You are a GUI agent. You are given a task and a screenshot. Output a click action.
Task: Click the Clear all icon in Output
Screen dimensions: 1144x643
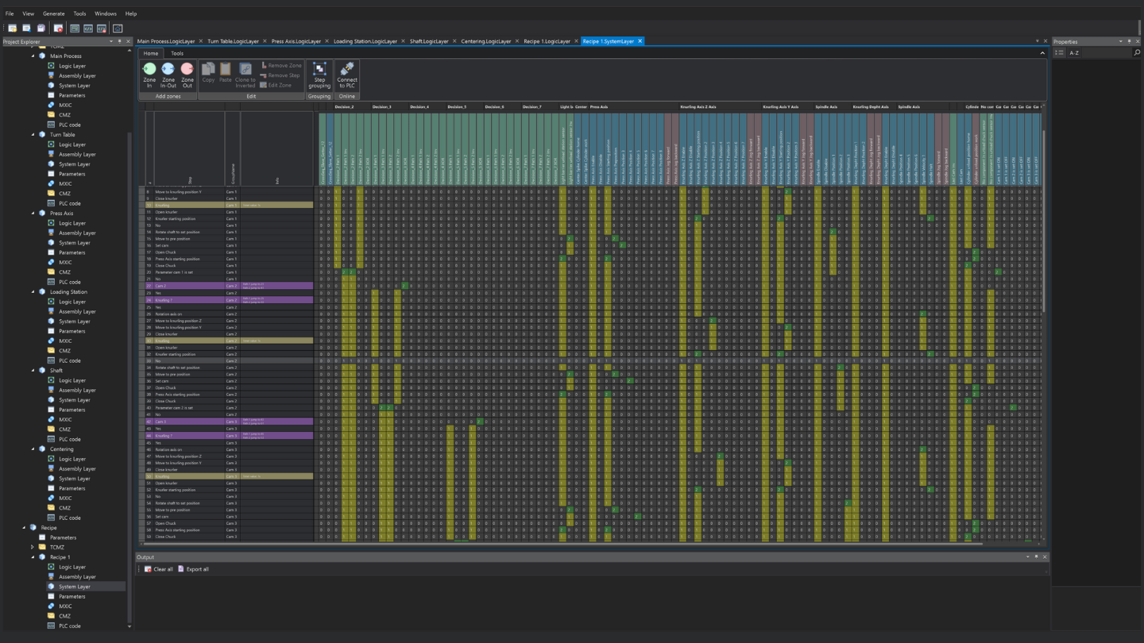pyautogui.click(x=148, y=569)
